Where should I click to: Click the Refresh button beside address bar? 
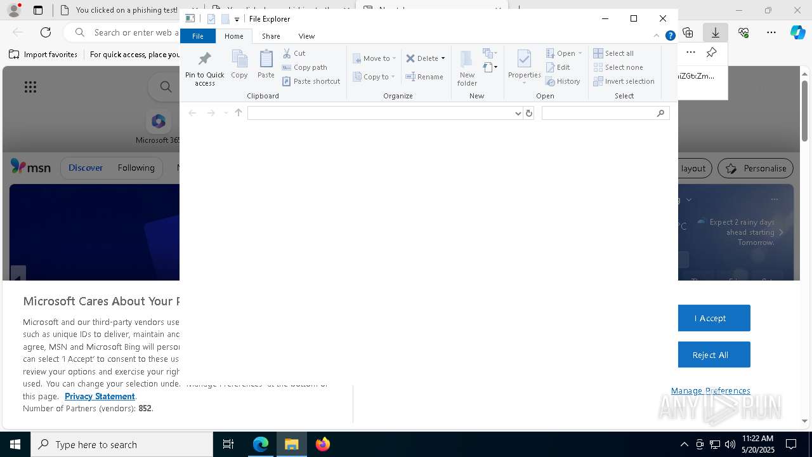click(x=529, y=113)
